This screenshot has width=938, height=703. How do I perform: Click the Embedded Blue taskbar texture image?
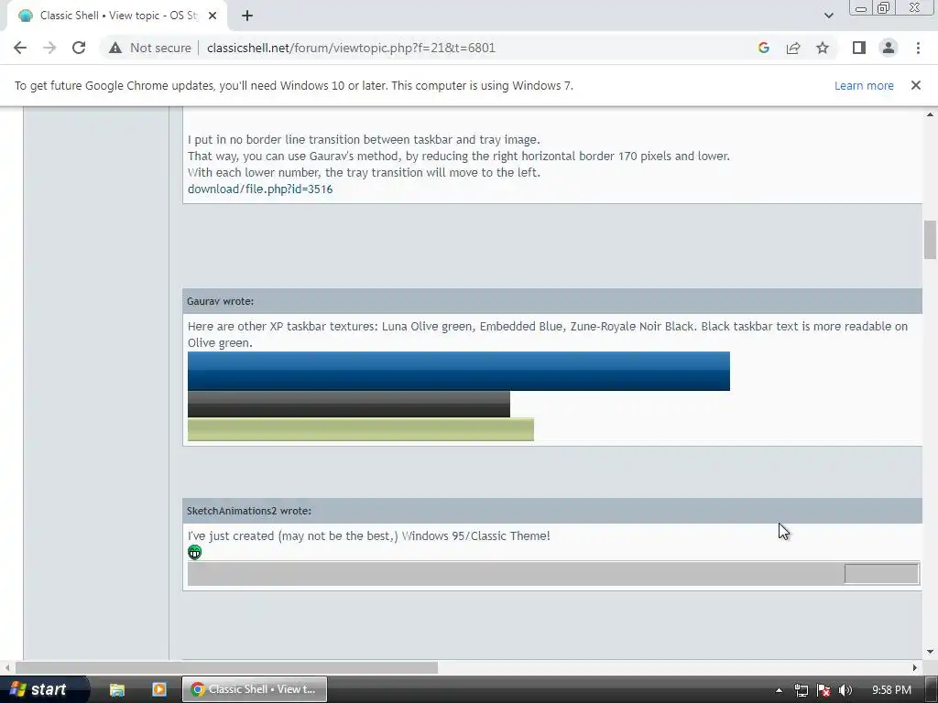pos(459,372)
